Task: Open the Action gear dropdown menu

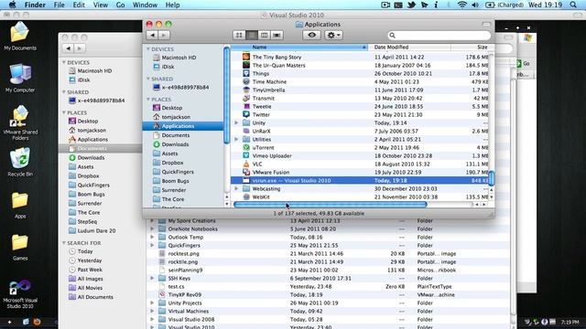Action: [333, 35]
